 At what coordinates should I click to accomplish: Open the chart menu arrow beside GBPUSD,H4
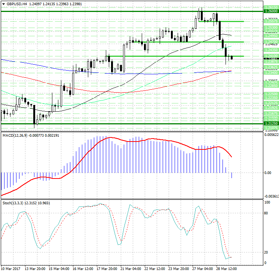(4, 4)
